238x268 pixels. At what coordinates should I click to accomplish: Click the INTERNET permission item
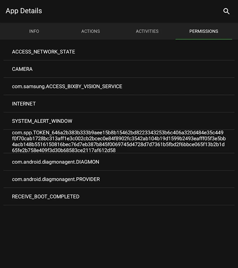(x=24, y=104)
